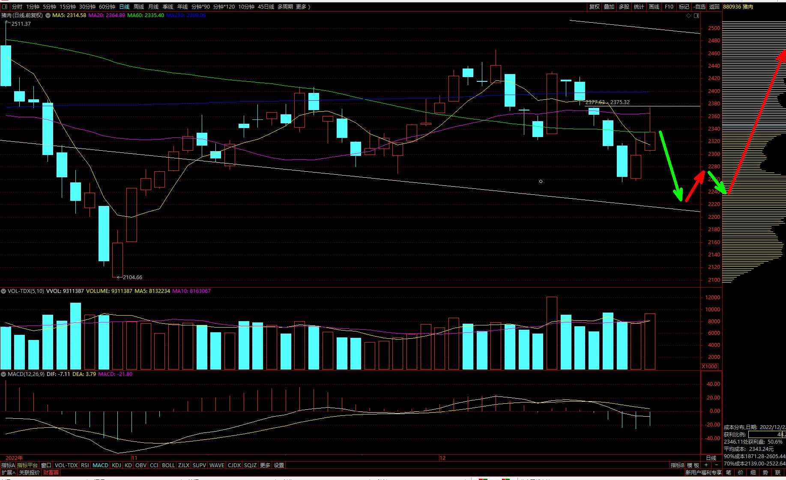Open the 画线 drawing tools
The height and width of the screenshot is (480, 786).
tap(654, 6)
